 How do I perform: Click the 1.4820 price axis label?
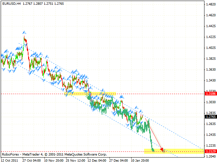(x=210, y=4)
